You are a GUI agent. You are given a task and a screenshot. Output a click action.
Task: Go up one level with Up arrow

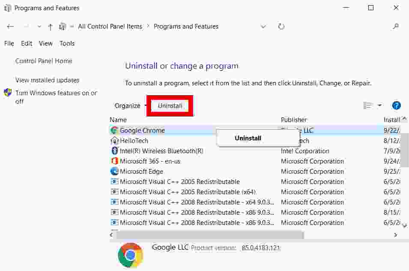click(51, 26)
